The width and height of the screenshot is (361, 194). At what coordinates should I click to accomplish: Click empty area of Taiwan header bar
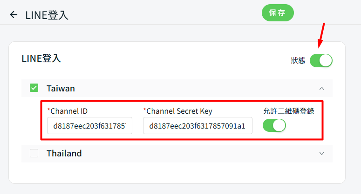pyautogui.click(x=196, y=88)
